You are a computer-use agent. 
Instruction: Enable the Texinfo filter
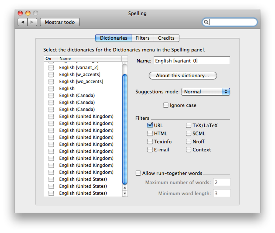(x=150, y=141)
